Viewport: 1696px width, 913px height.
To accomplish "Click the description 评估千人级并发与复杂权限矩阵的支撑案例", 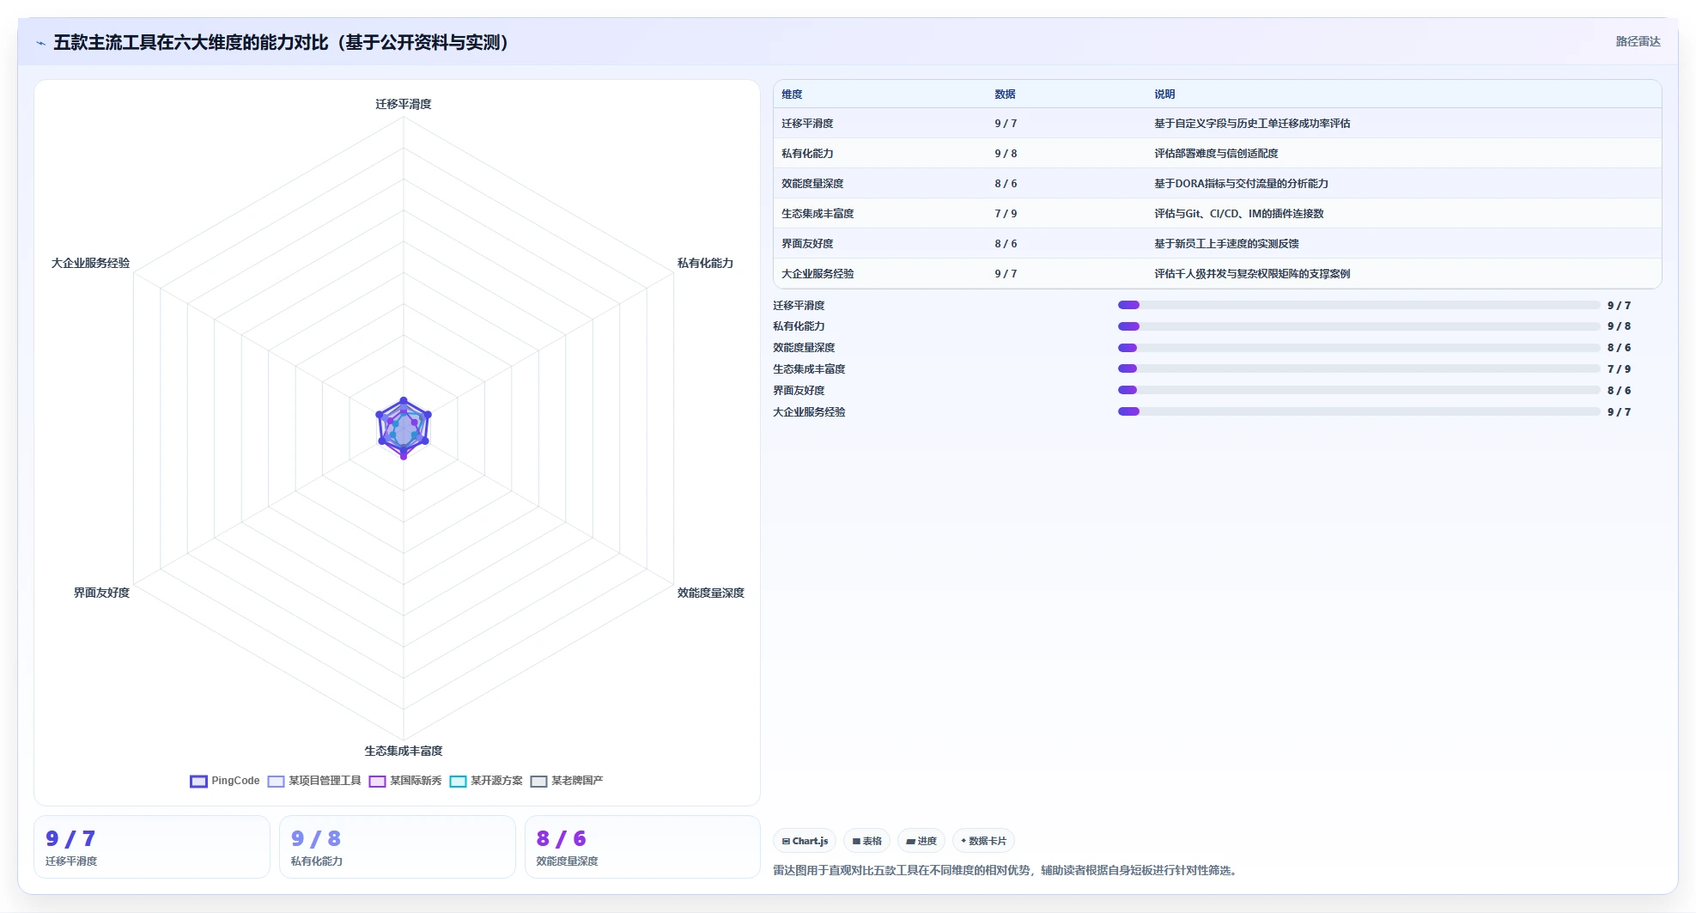I will coord(1252,274).
